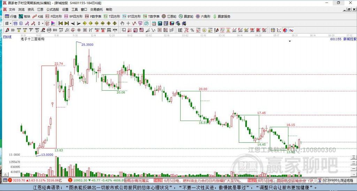357x191 pixels.
Task: Open the 浏览 menu
Action: (x=21, y=9)
